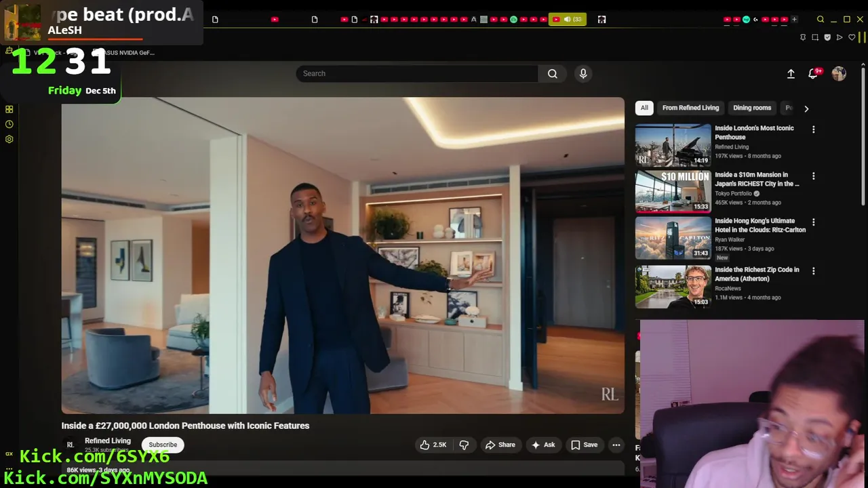Open options for Inside London's Most Iconic Penthouse
868x488 pixels.
[x=814, y=129]
